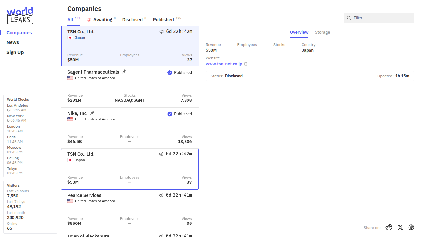Click the Published badge on the Nike row

[x=180, y=114]
